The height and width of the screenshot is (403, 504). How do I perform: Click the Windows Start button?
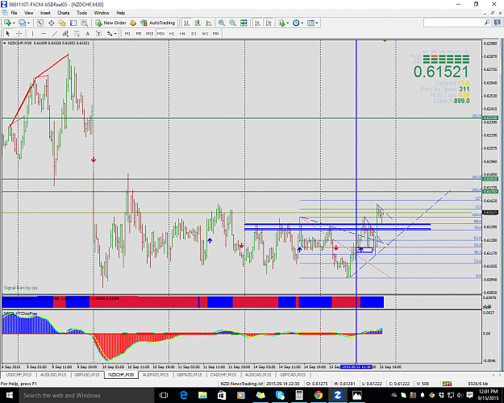point(9,395)
